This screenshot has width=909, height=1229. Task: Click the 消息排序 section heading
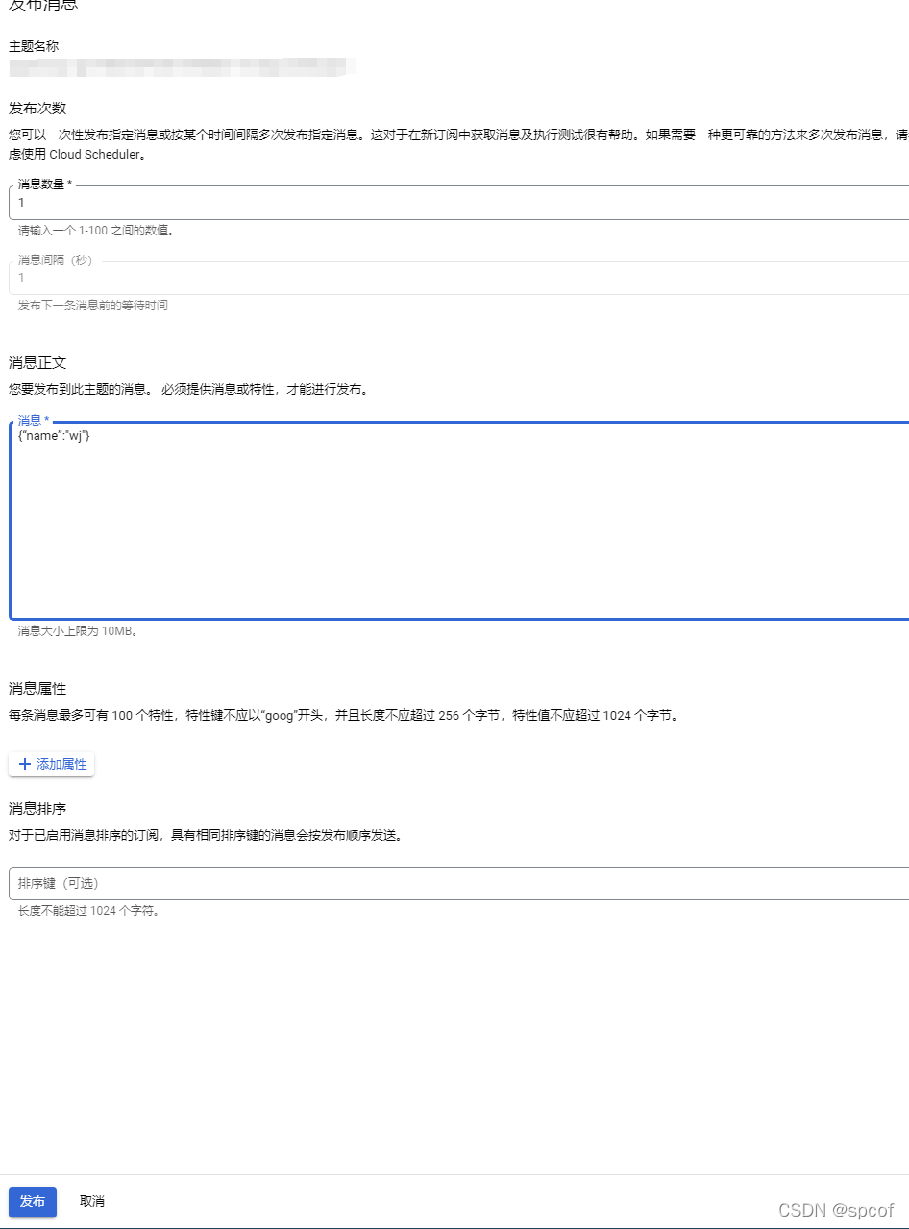point(37,808)
